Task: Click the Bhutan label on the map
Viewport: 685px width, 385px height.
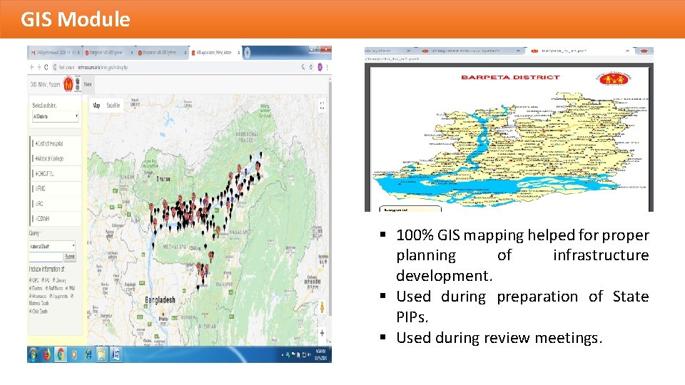Action: click(x=163, y=179)
